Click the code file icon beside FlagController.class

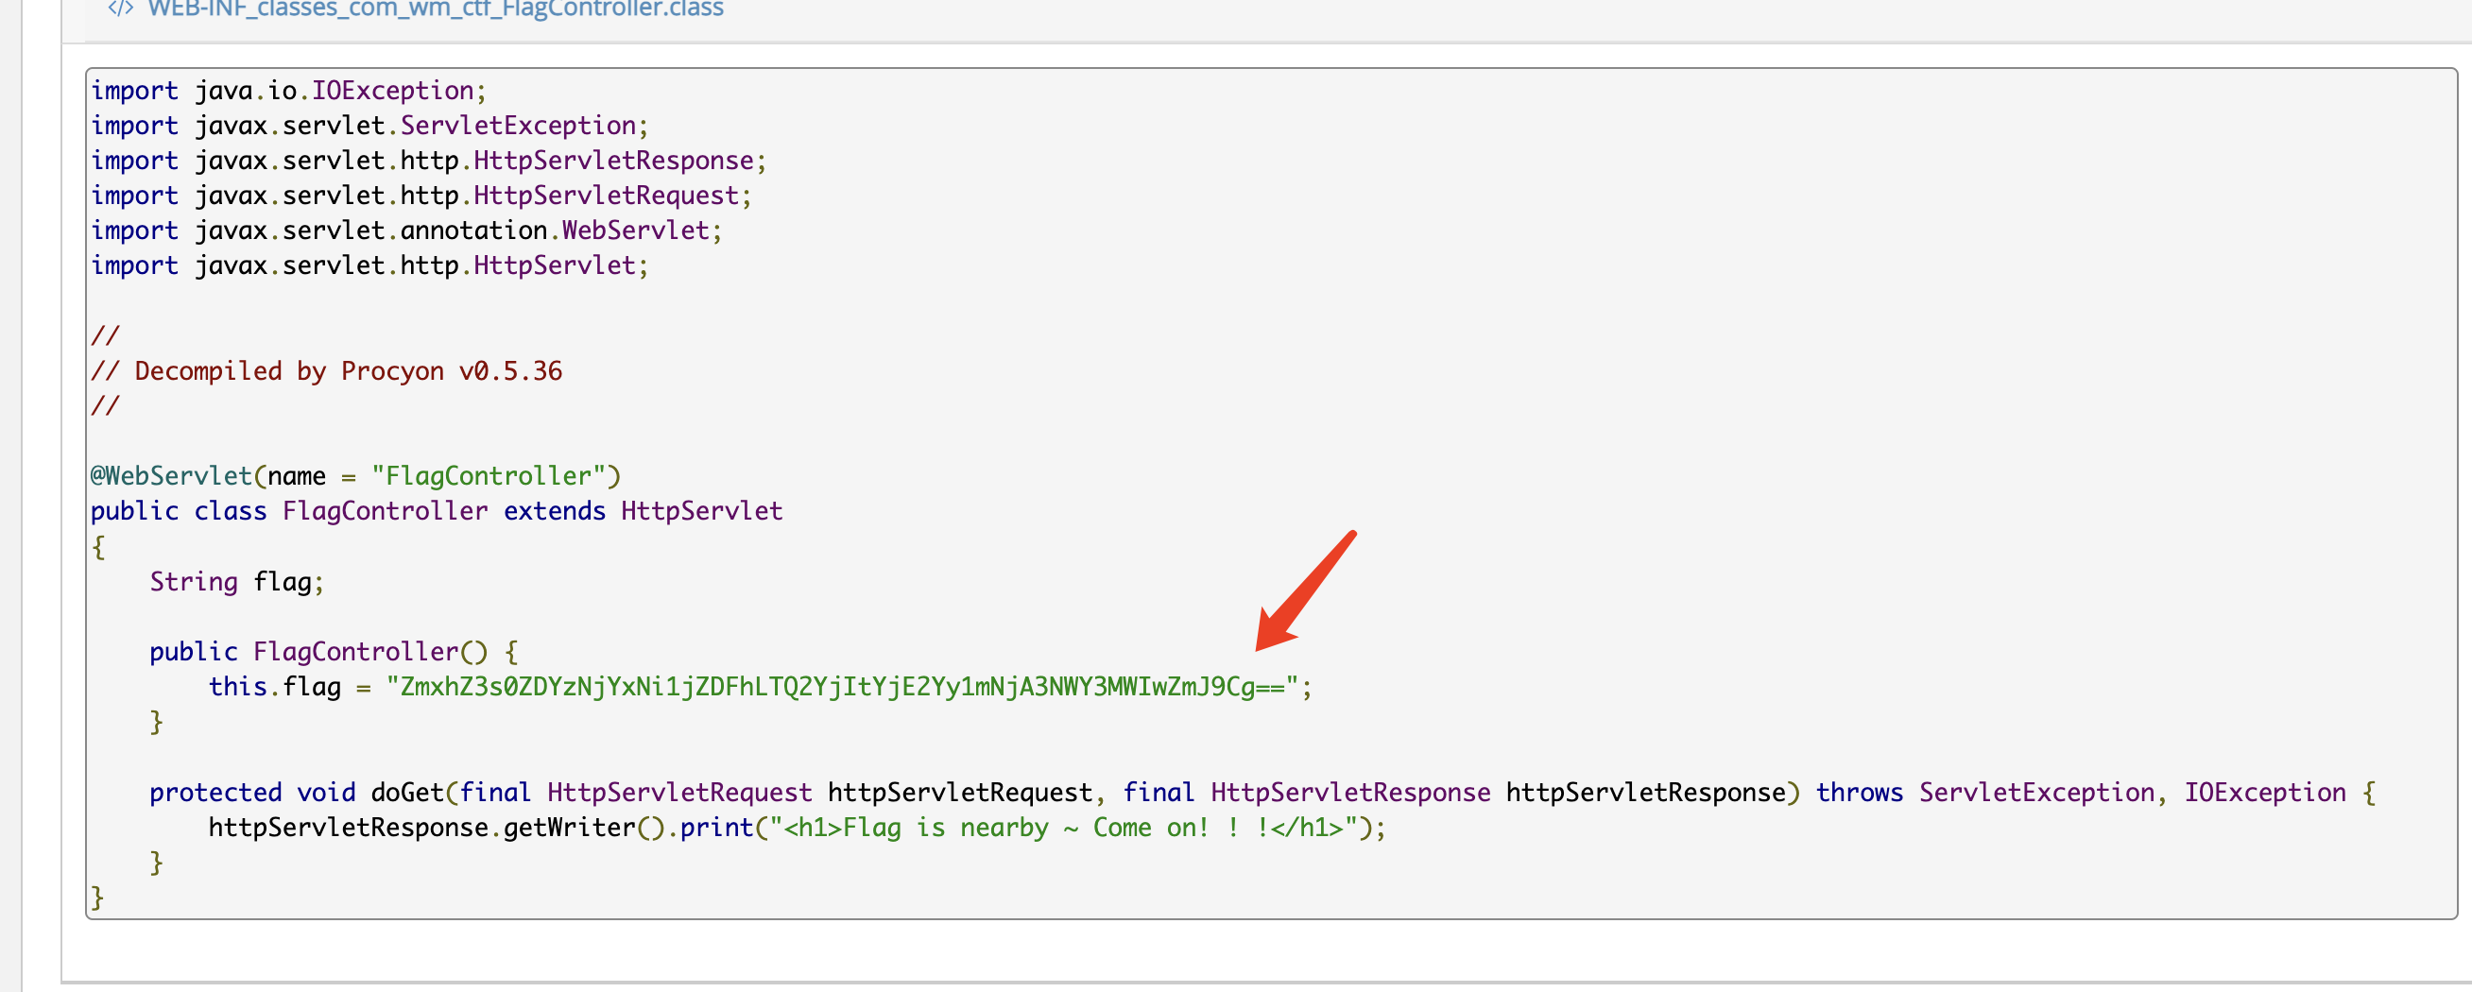(x=120, y=9)
